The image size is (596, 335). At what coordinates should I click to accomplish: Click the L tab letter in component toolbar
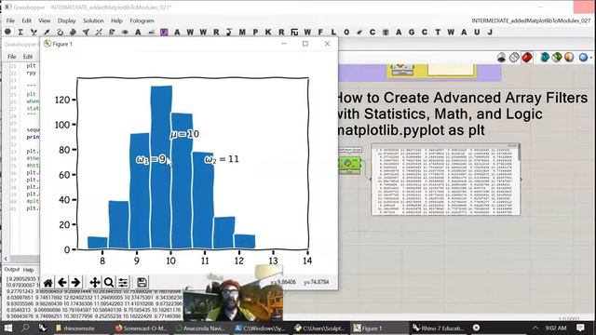(x=333, y=33)
